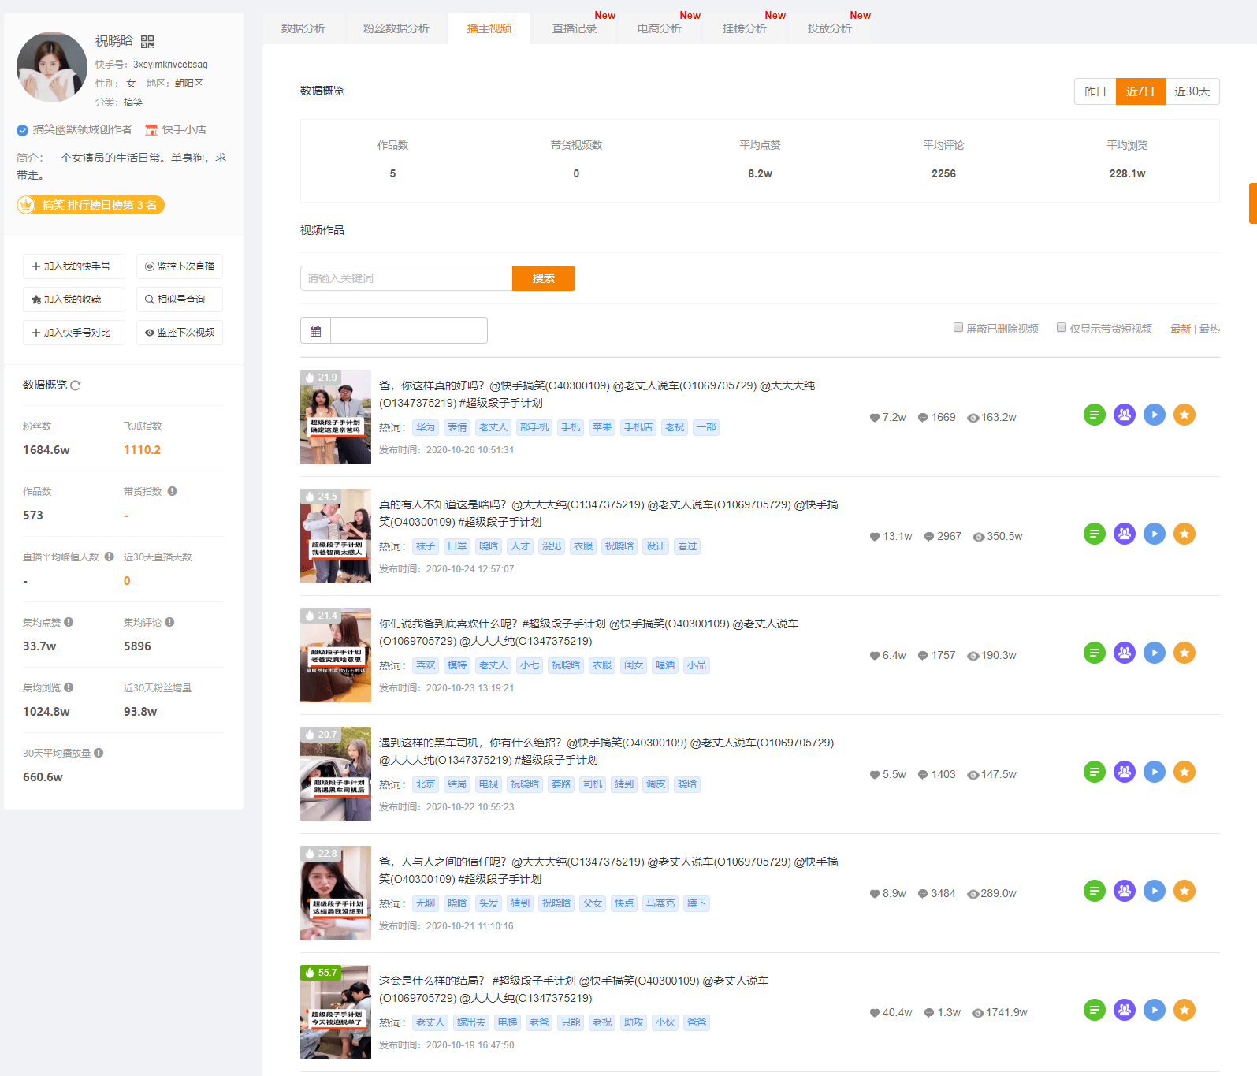This screenshot has height=1076, width=1257.
Task: Check 仅显示带货短视频 option
Action: tap(1062, 328)
